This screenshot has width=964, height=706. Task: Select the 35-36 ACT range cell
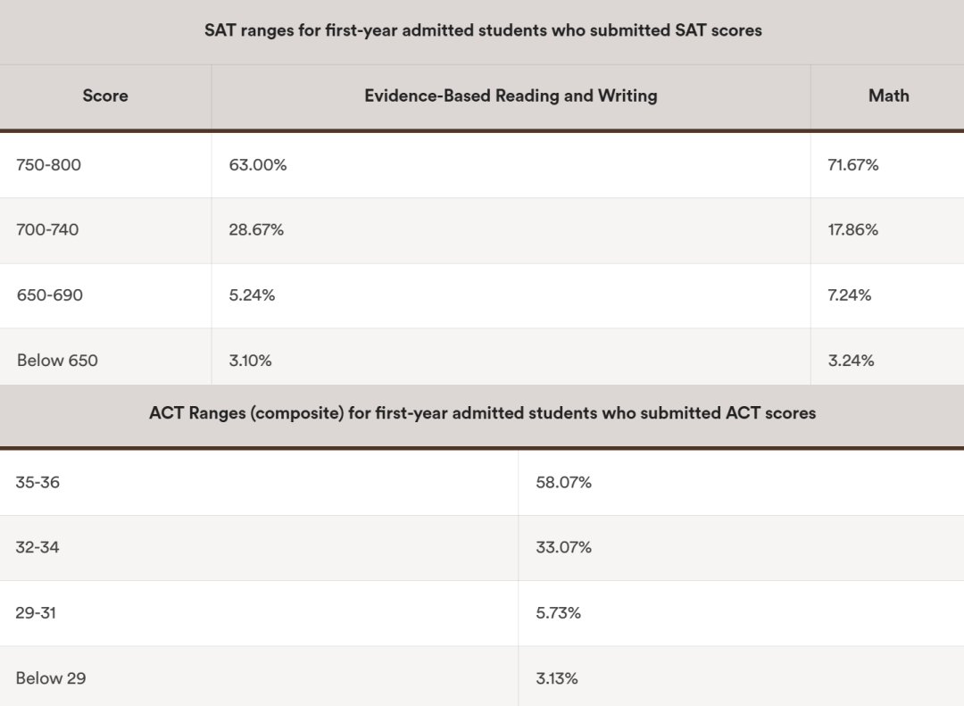pyautogui.click(x=37, y=483)
